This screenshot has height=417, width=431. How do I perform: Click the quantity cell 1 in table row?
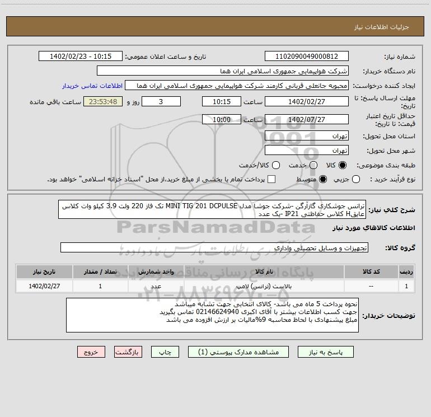coord(100,286)
